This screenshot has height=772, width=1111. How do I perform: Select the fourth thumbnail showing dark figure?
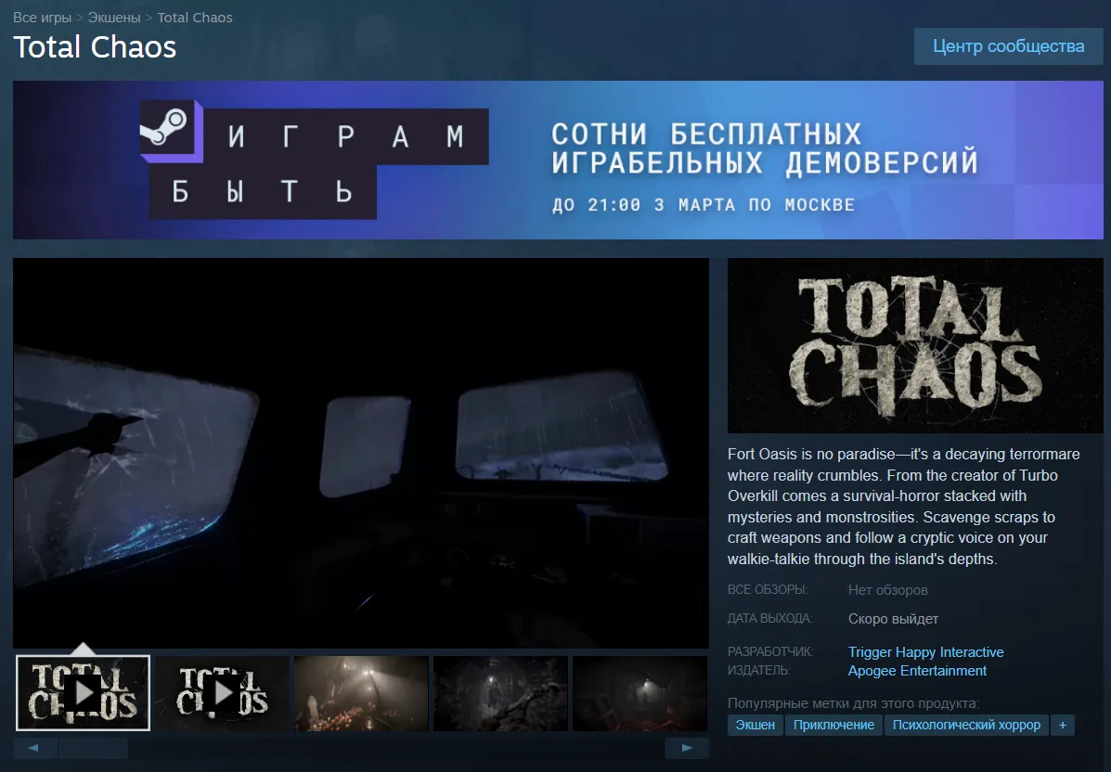[500, 693]
